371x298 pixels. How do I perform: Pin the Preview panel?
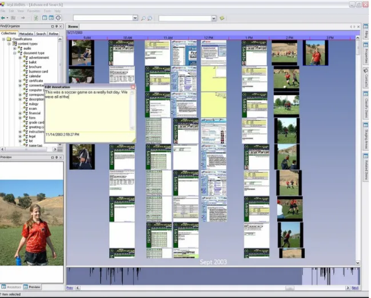(x=57, y=157)
